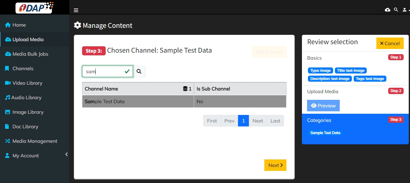The height and width of the screenshot is (183, 410).
Task: Click the Step 3 badge in Categories
Action: 396,119
